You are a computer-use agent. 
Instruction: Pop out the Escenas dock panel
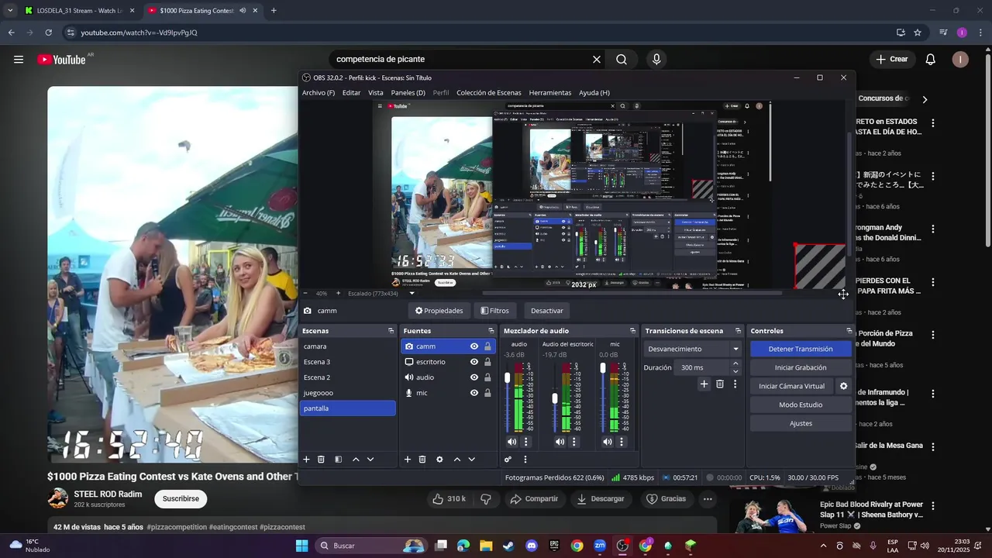[x=391, y=331]
